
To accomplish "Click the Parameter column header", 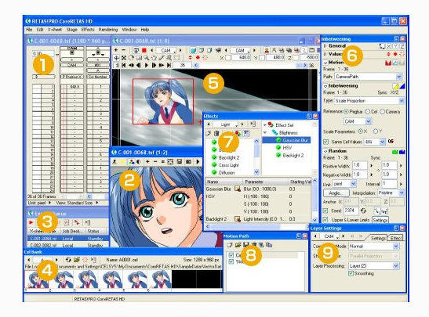I will coord(265,182).
